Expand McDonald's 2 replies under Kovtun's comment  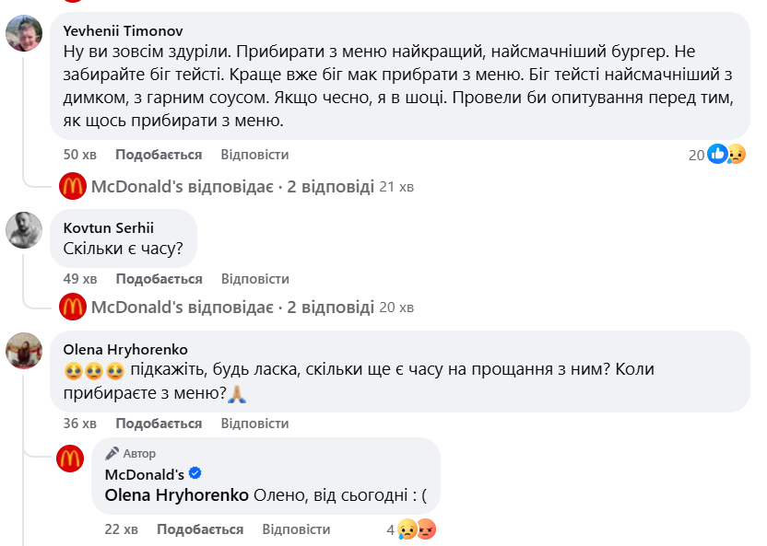[232, 307]
